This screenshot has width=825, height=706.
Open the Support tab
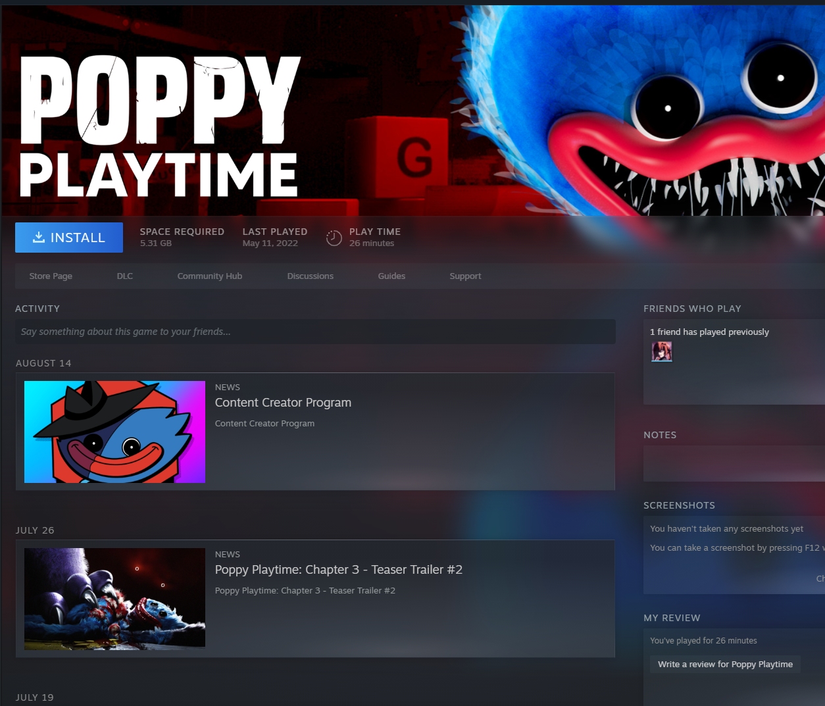[465, 276]
